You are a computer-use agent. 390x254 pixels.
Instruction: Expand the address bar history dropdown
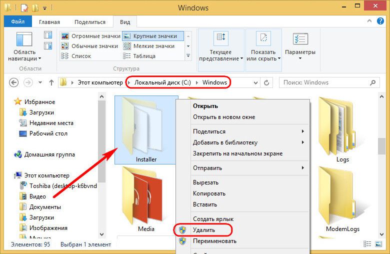tap(254, 82)
